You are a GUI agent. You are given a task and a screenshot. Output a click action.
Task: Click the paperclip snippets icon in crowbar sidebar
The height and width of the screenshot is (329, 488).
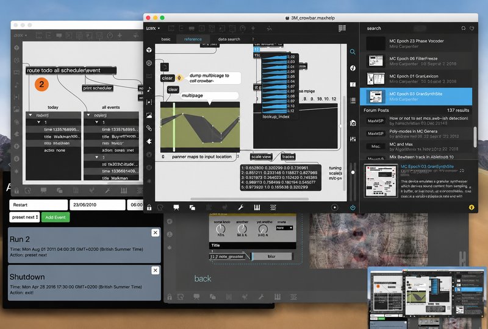point(149,128)
